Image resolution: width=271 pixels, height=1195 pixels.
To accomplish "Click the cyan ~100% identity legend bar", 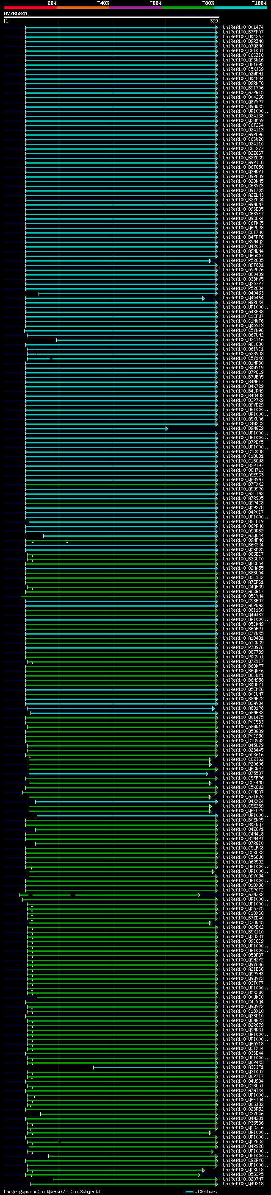I will click(x=241, y=8).
